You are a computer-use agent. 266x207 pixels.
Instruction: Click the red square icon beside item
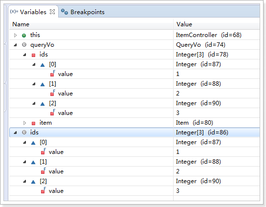[33, 123]
